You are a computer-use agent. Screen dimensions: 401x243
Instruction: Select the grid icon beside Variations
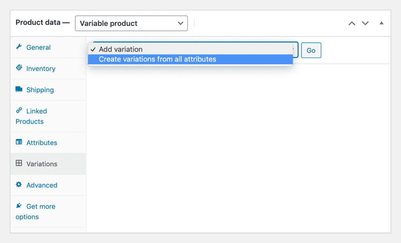[x=19, y=164]
